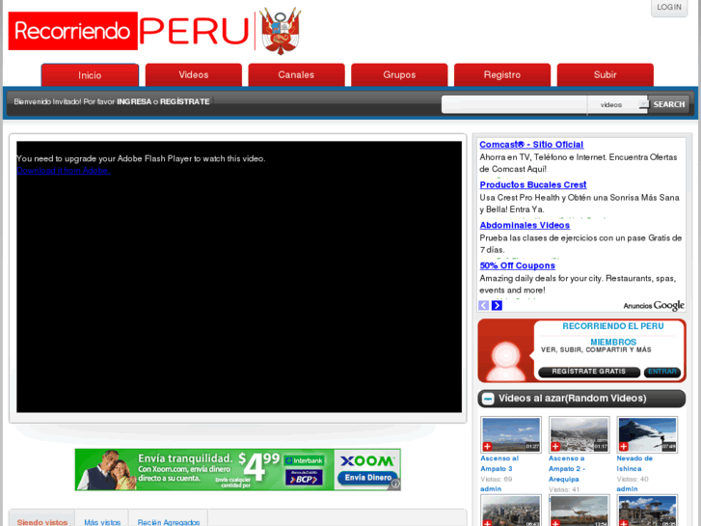Switch to Siendo vistos tab

pos(42,522)
